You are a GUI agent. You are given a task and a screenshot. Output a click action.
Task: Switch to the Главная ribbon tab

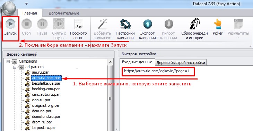(30, 13)
